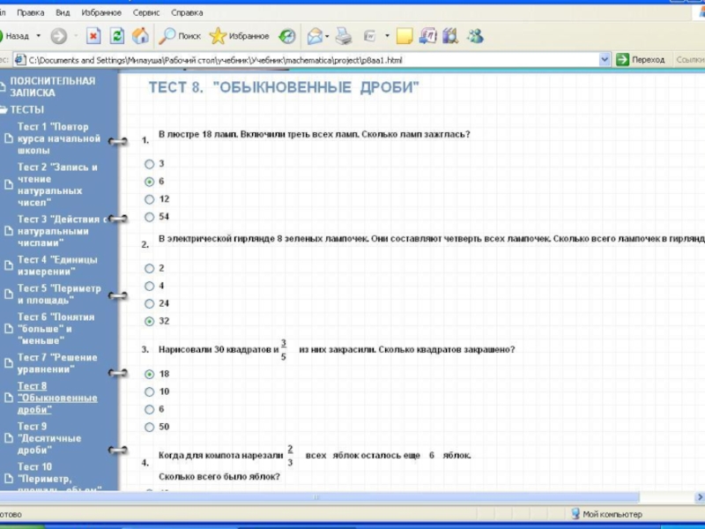Click page icon beside Тест 5
Viewport: 705px width, 529px height.
click(9, 294)
